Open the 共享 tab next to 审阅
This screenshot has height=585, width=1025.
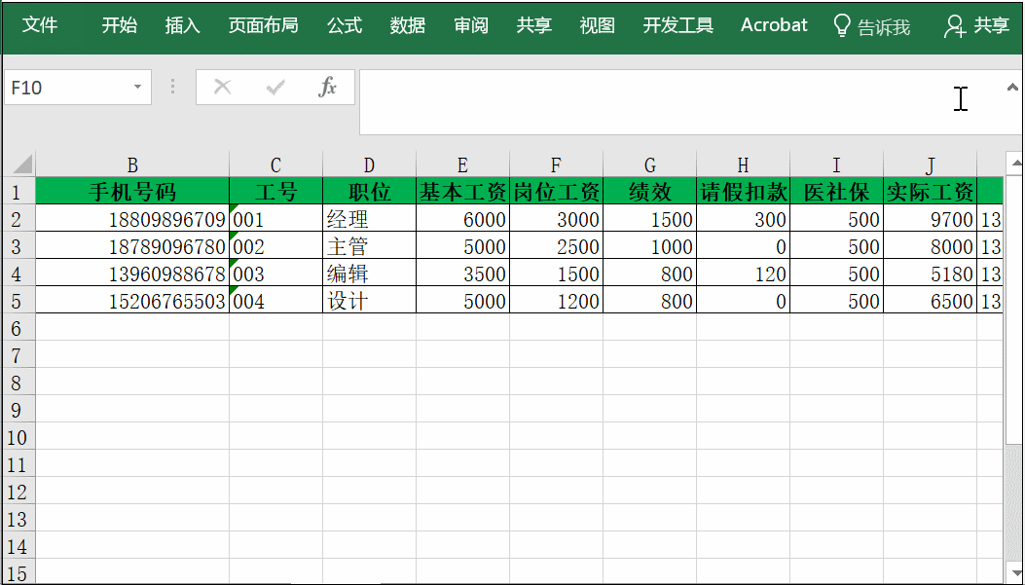[x=534, y=25]
